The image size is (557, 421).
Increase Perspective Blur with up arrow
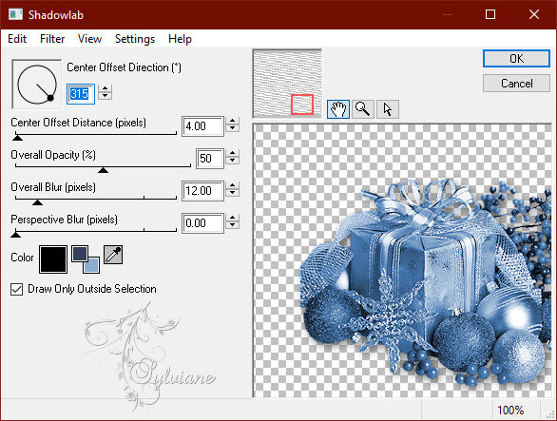click(x=232, y=219)
